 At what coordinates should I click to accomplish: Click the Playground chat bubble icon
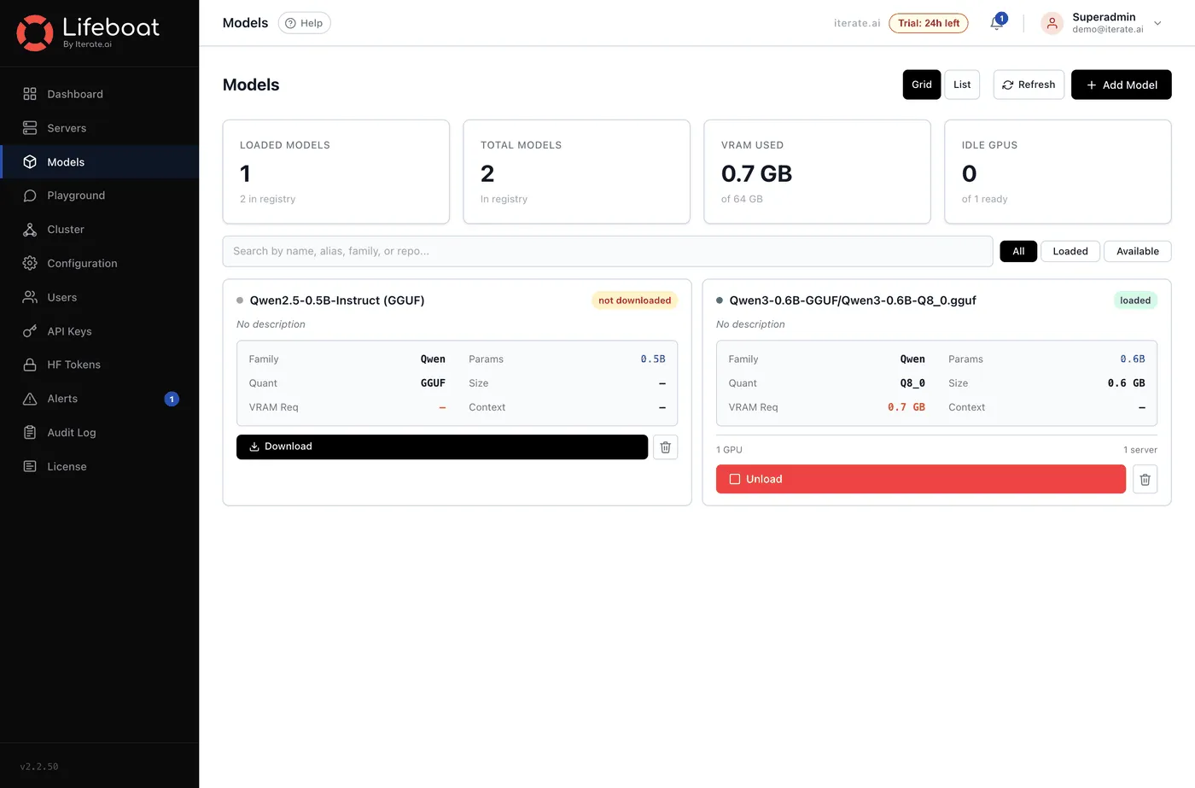(30, 196)
